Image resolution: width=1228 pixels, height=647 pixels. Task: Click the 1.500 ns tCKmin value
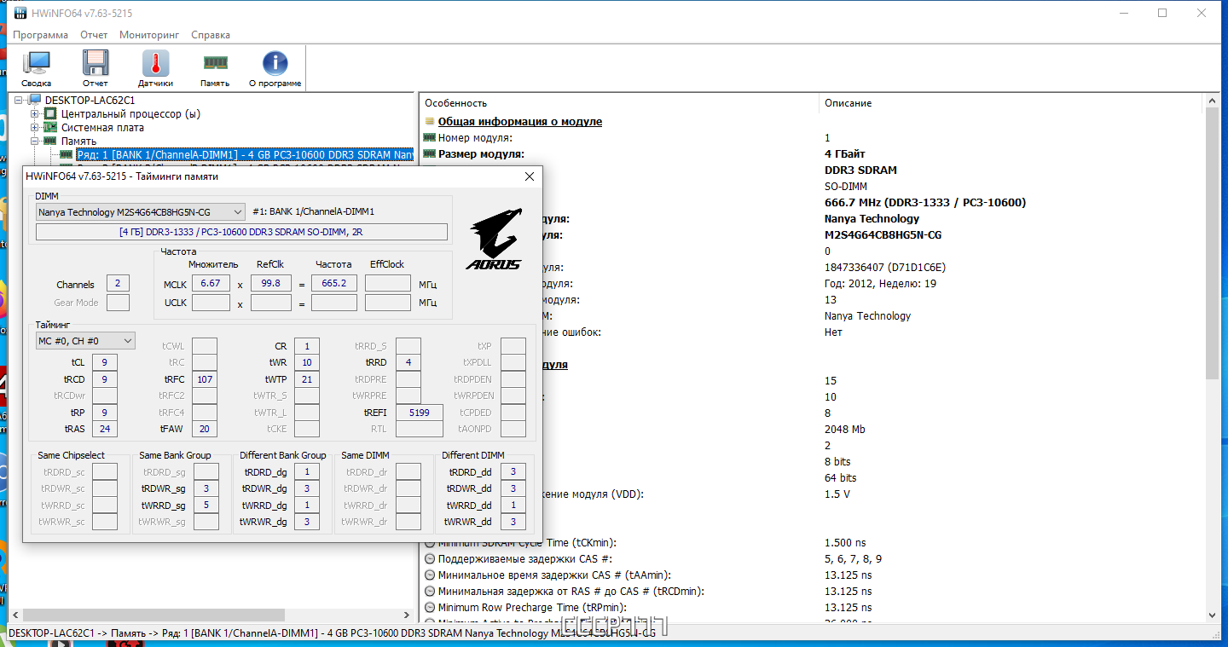point(845,543)
